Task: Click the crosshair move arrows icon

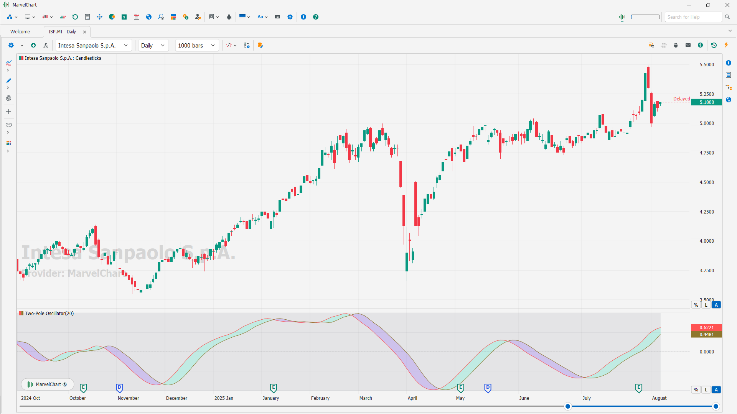Action: (x=99, y=17)
